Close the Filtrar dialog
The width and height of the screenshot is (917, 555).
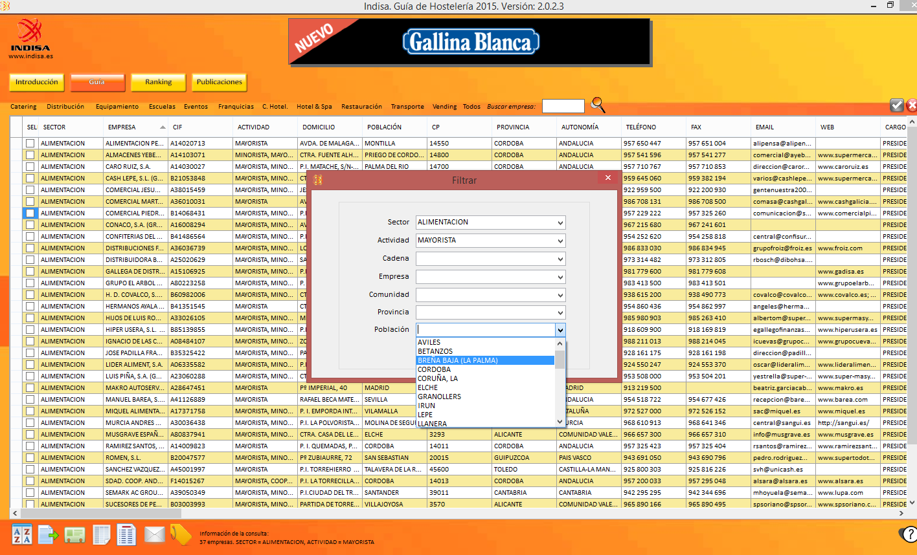click(x=607, y=178)
